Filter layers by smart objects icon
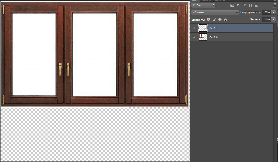This screenshot has height=162, width=278. tap(257, 5)
